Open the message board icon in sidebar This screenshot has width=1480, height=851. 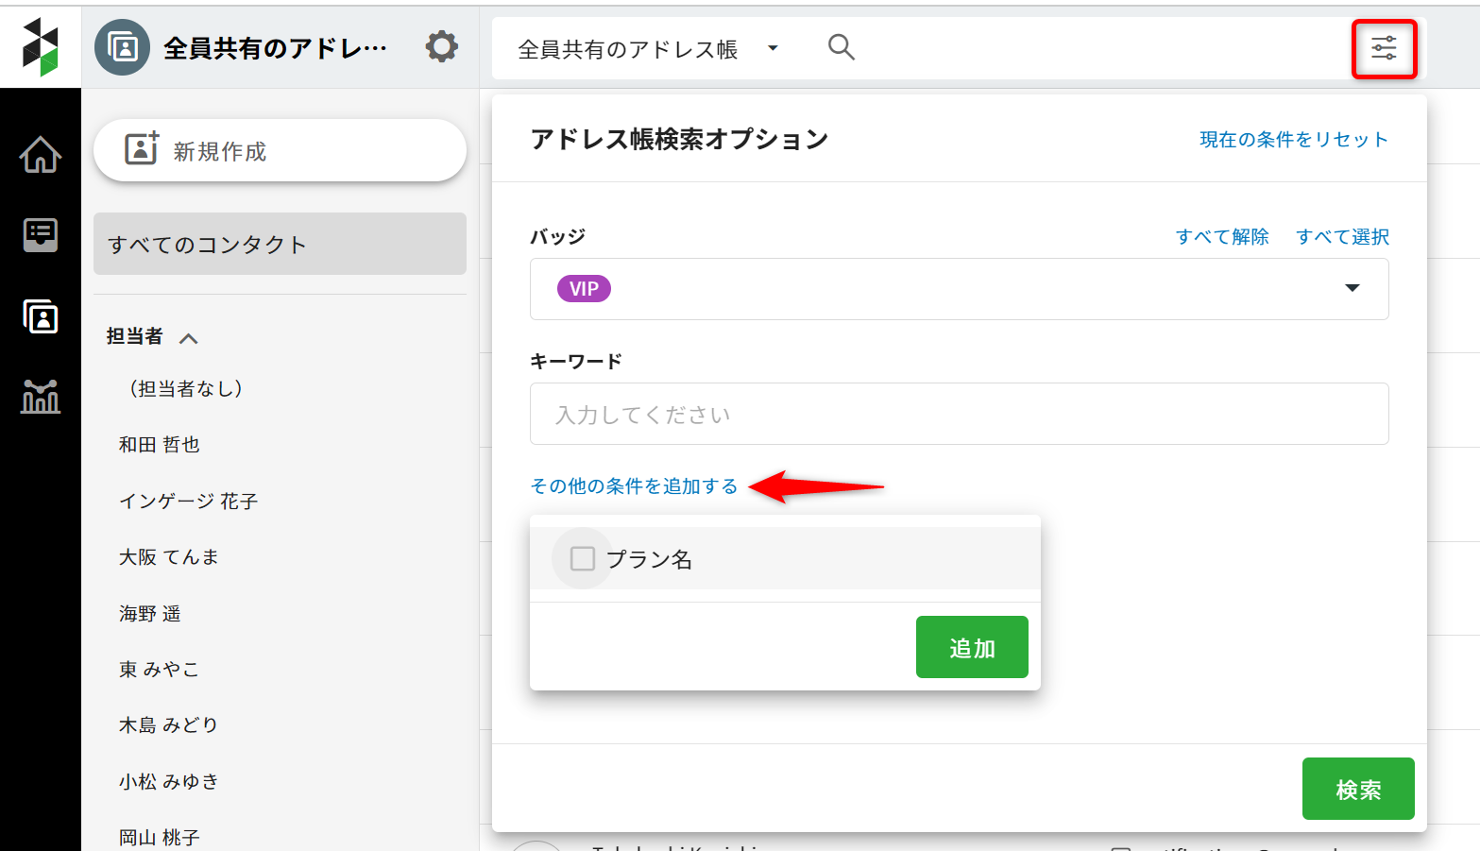click(41, 235)
